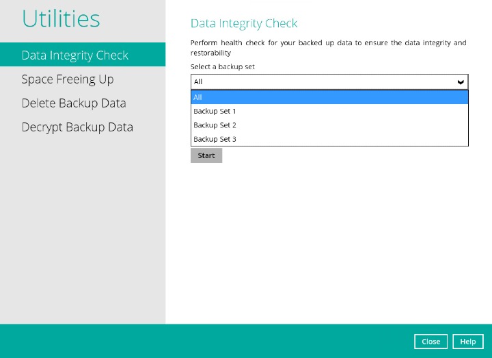Click the backup set combo box showing All
The image size is (492, 358).
point(321,82)
